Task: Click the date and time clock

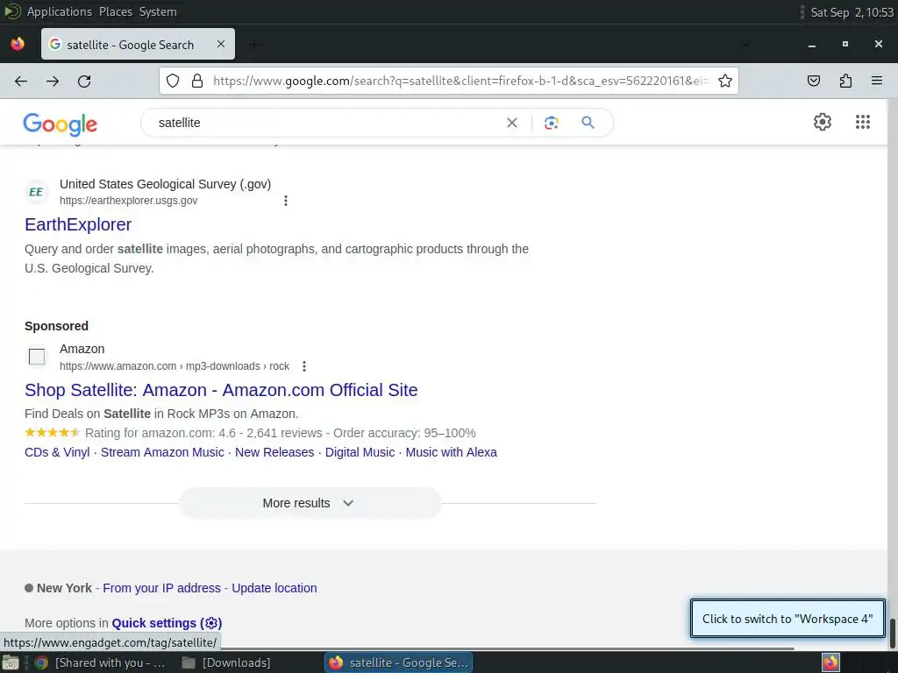Action: 852,11
